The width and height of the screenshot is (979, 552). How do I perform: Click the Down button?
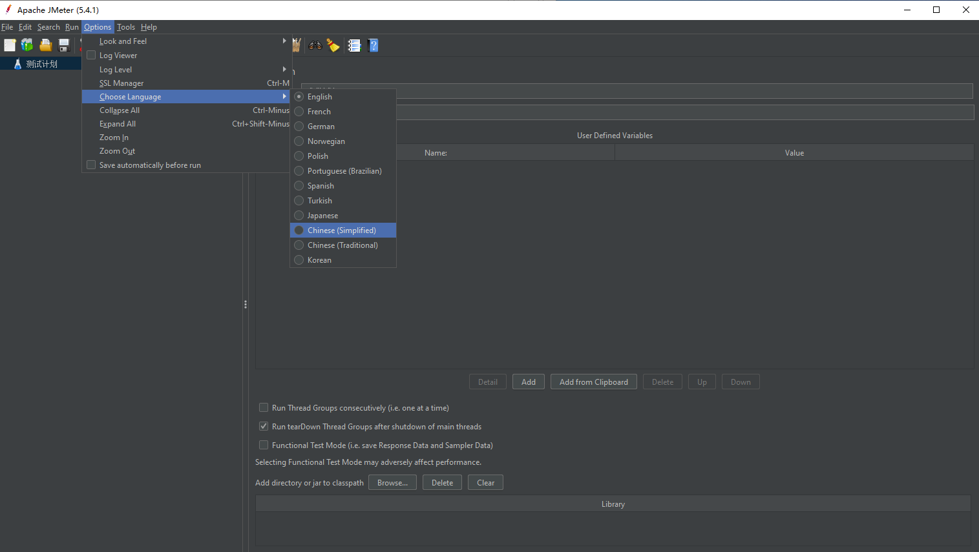(741, 382)
